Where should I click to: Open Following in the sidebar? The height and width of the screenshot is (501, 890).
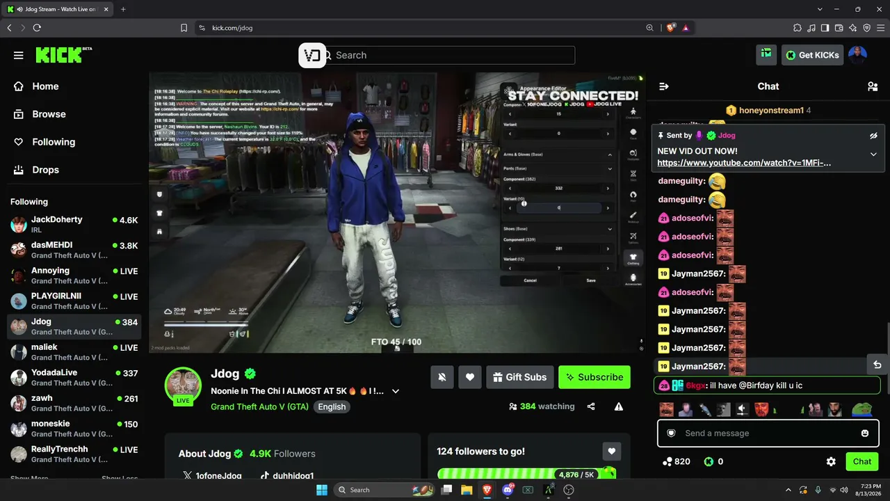(x=54, y=142)
